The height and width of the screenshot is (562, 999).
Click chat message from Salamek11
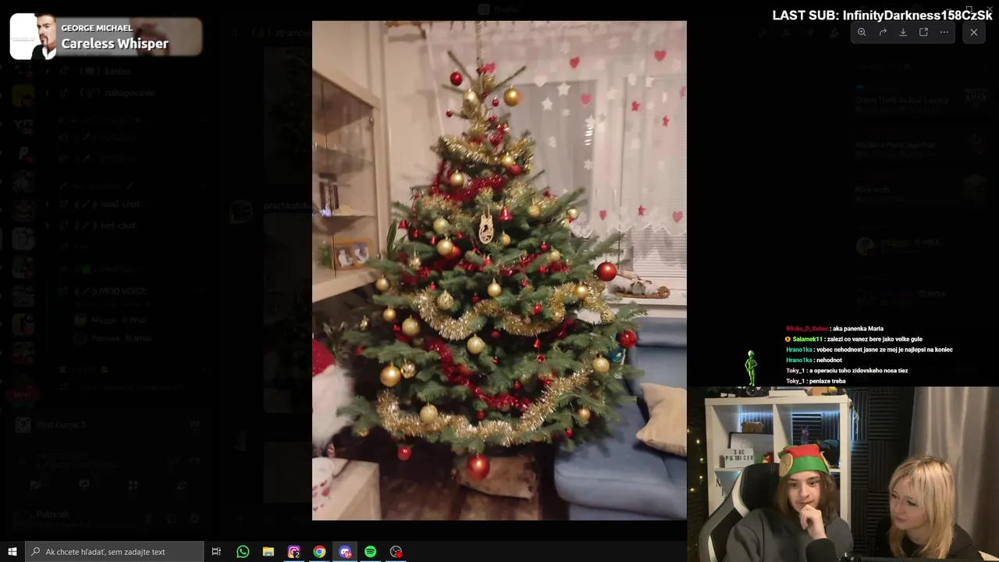click(x=854, y=340)
